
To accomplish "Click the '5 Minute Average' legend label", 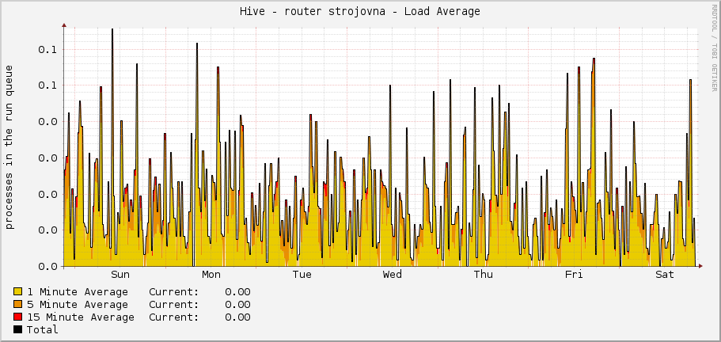I will 78,305.
